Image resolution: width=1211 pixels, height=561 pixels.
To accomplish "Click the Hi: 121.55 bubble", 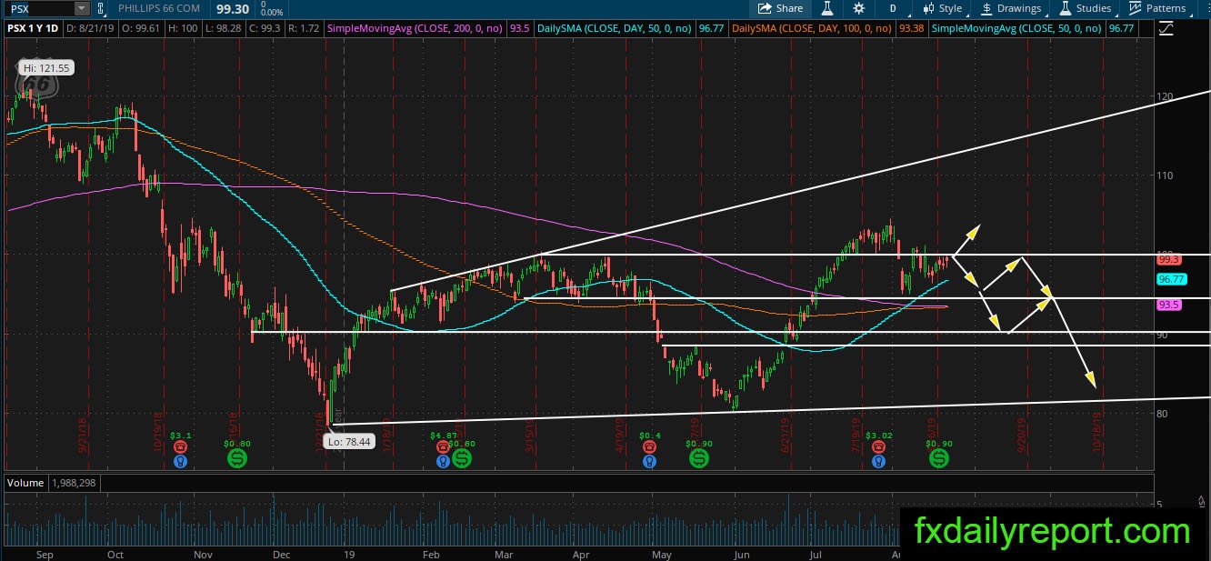I will pyautogui.click(x=45, y=68).
